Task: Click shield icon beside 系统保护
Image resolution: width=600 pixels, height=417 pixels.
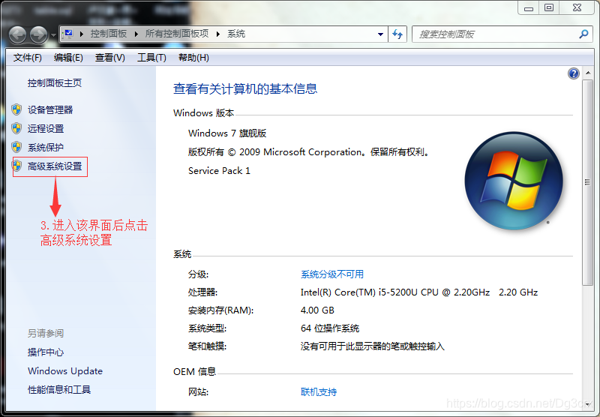Action: (16, 147)
